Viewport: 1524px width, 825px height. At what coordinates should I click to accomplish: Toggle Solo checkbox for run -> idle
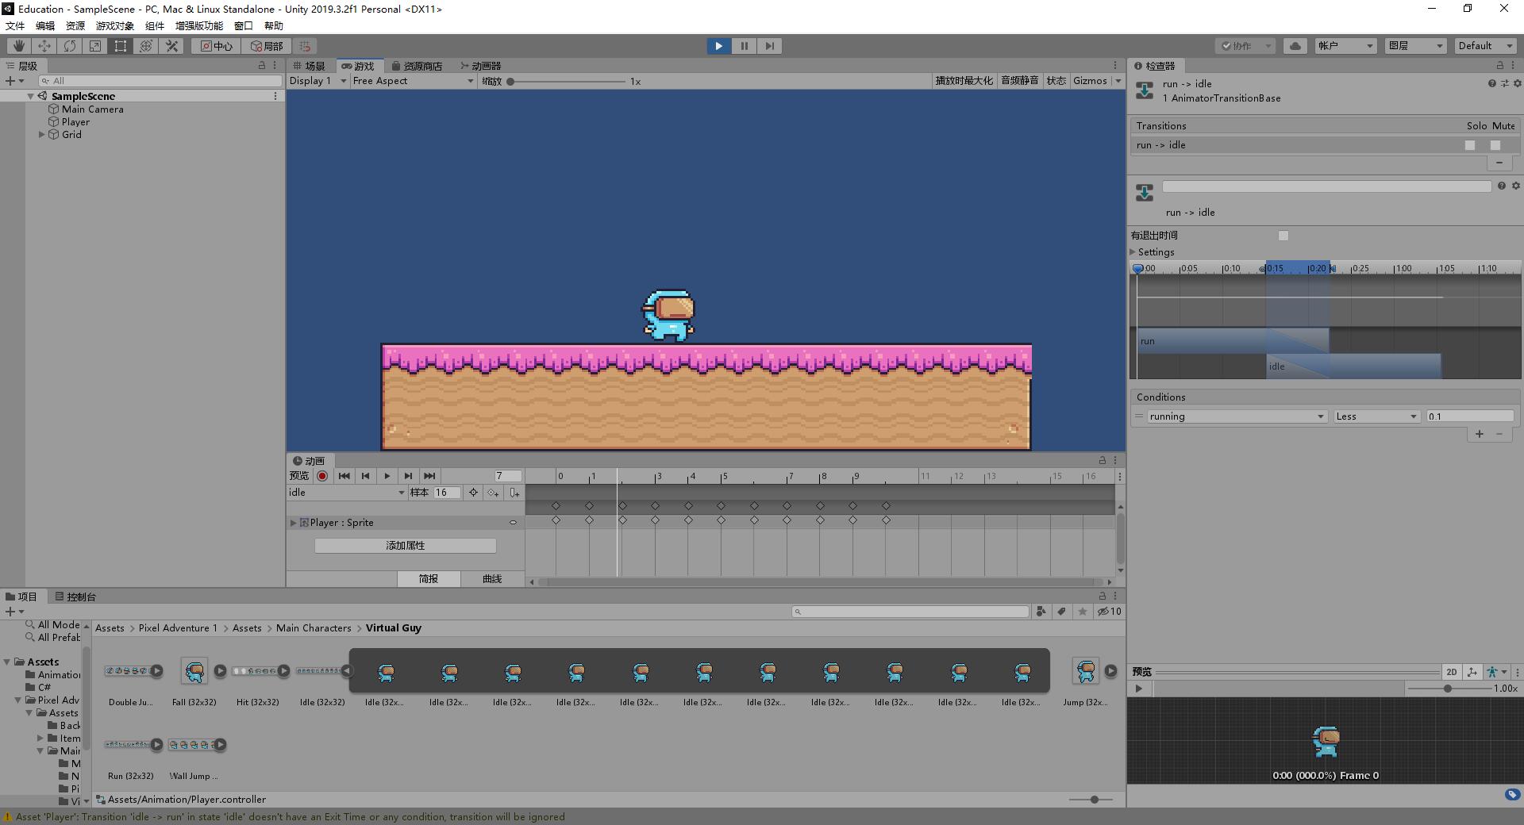point(1470,145)
